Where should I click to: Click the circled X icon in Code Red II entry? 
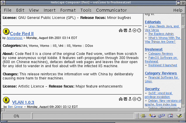(134, 31)
